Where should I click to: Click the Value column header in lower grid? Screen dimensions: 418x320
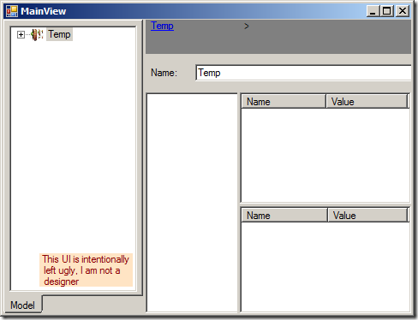(367, 216)
